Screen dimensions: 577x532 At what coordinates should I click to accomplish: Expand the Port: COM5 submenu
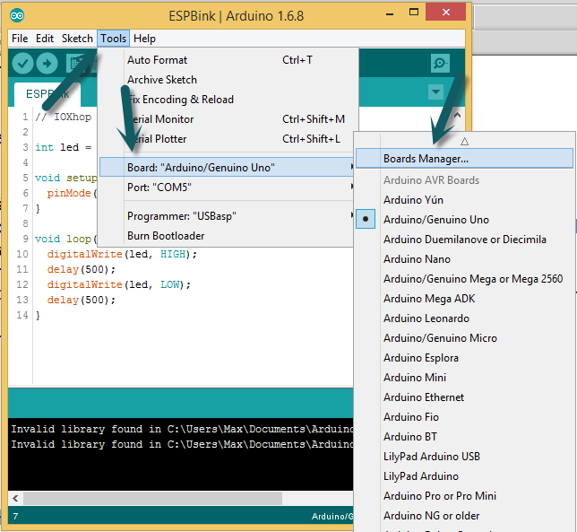(x=227, y=188)
